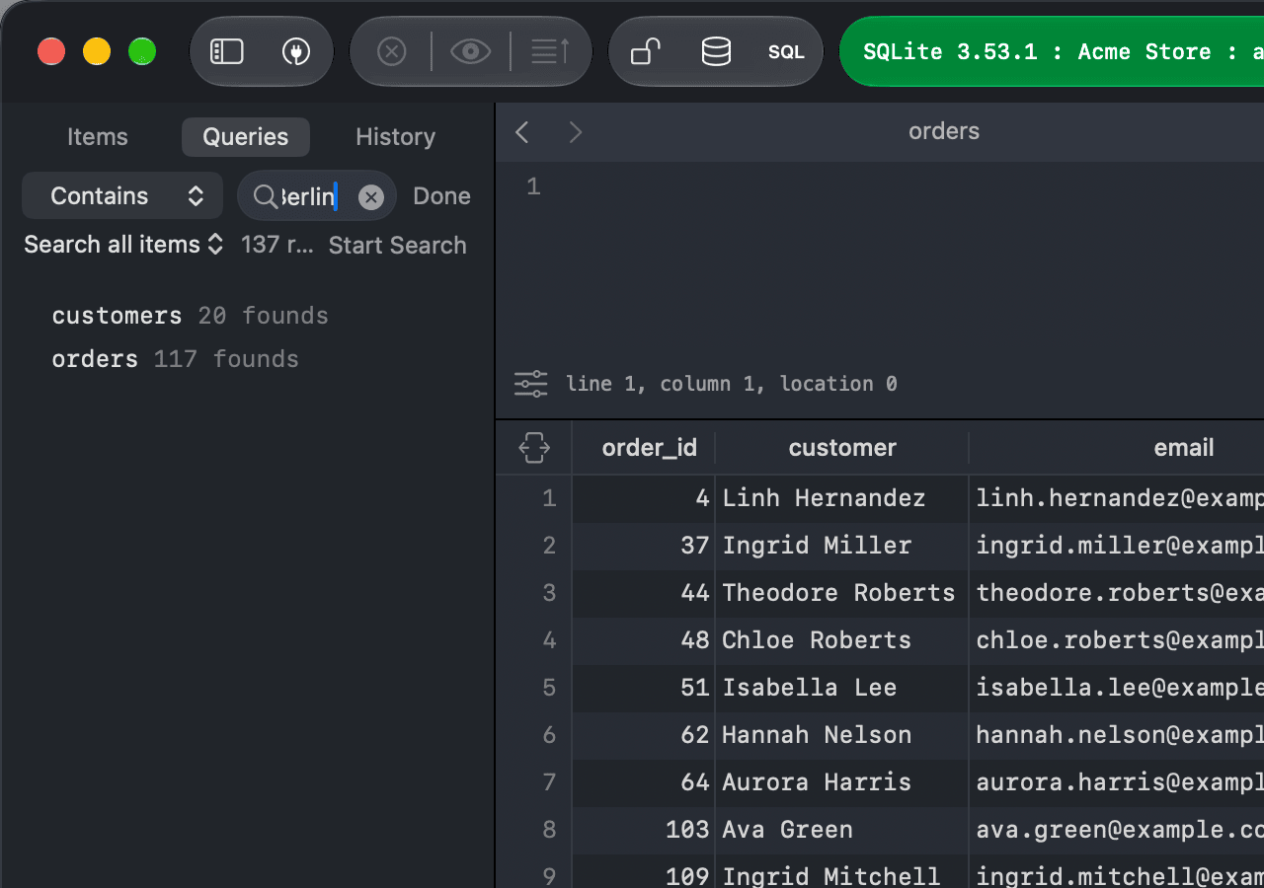This screenshot has width=1264, height=888.
Task: Open the SQL editor button
Action: click(x=787, y=52)
